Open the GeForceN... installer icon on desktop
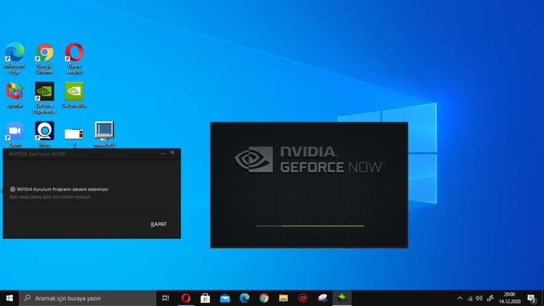544x306 pixels. pos(74,95)
